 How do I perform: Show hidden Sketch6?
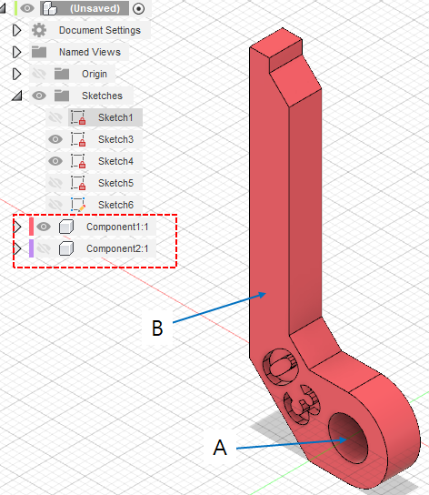(x=55, y=205)
